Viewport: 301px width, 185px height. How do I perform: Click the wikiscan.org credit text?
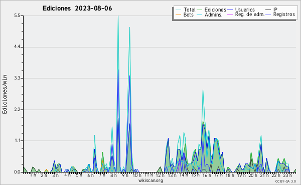point(150,180)
